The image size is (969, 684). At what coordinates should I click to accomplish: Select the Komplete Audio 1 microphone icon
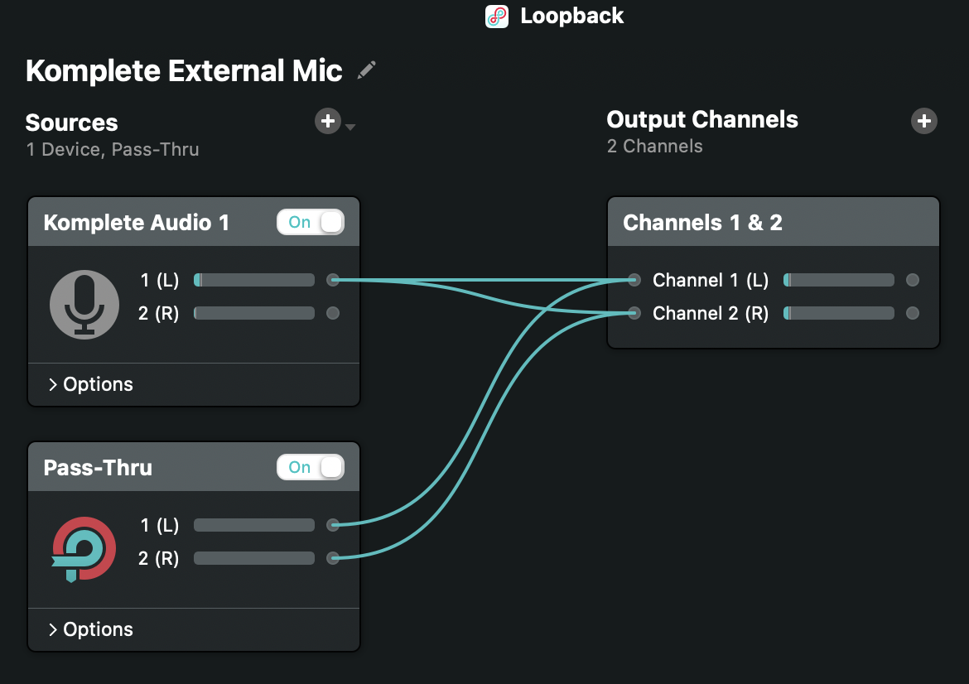84,305
